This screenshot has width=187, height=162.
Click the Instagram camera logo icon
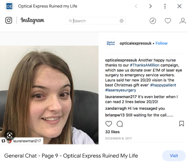pos(9,20)
